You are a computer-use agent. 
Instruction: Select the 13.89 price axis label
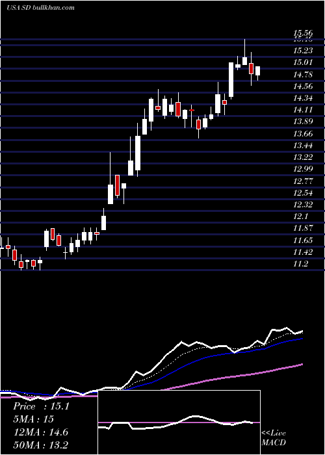pos(303,122)
